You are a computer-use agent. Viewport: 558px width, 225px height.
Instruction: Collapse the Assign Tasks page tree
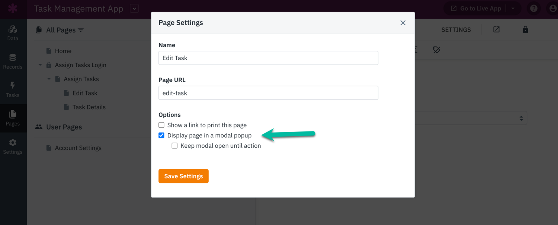pos(49,79)
